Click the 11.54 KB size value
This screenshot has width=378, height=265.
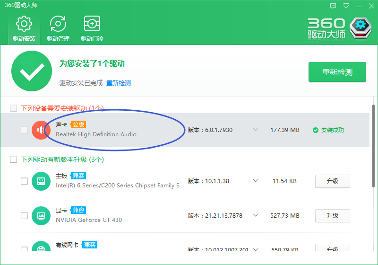285,181
